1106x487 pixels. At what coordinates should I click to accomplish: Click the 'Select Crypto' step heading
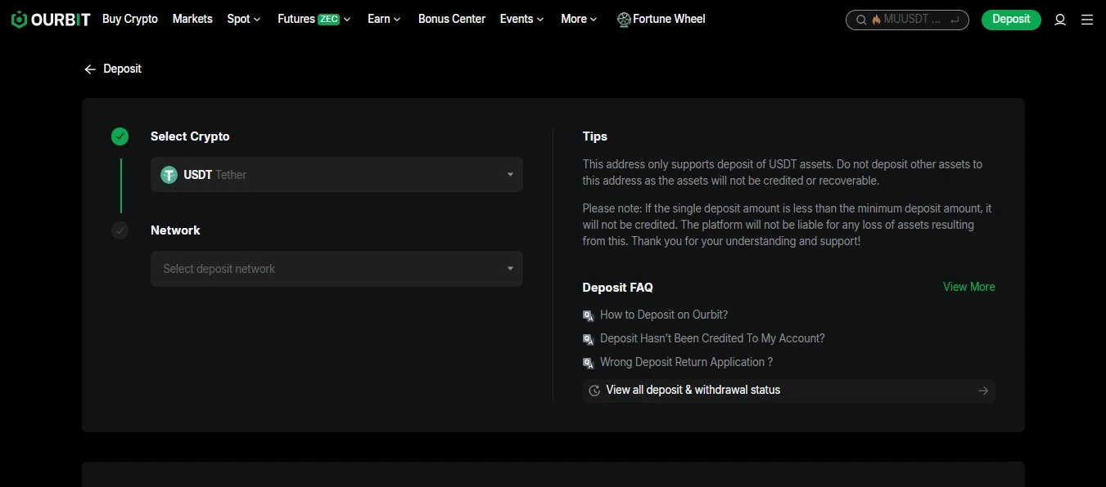point(190,136)
